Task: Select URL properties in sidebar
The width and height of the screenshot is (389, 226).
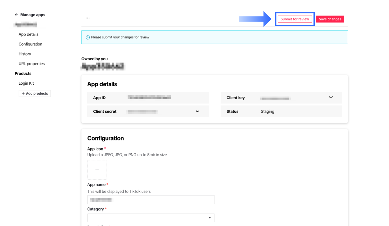Action: click(x=32, y=64)
